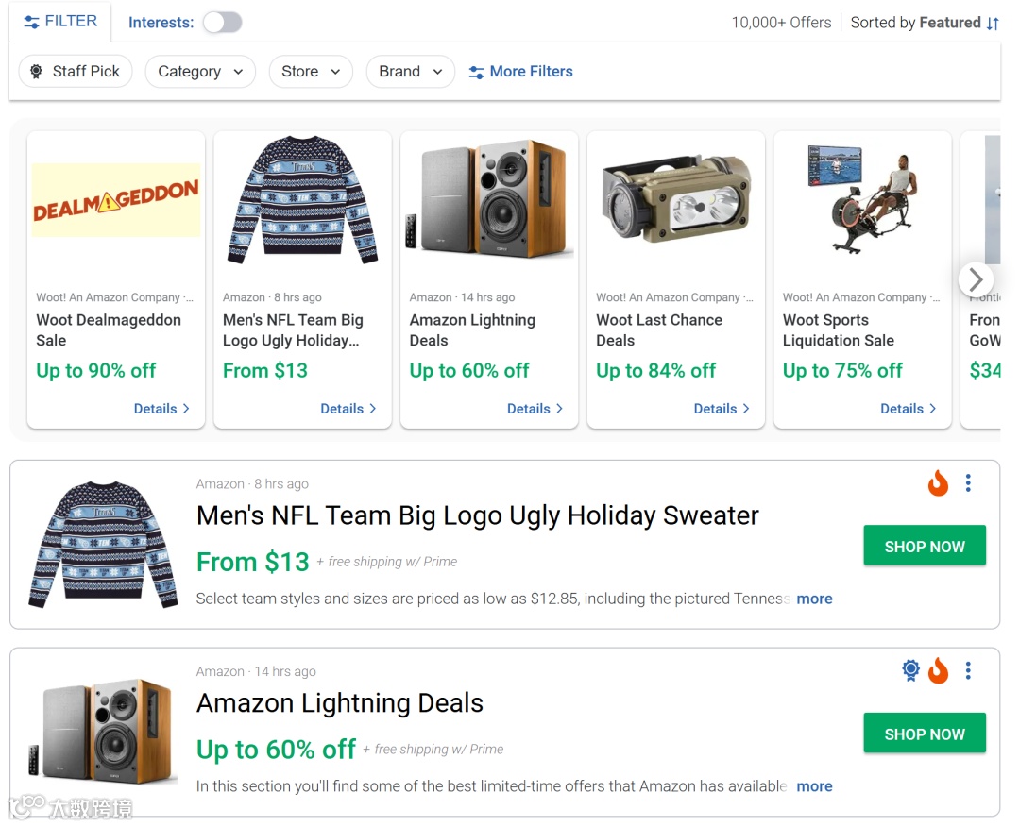Click the flame icon on Amazon Lightning Deals listing
Viewport: 1020px width, 827px height.
(x=938, y=671)
